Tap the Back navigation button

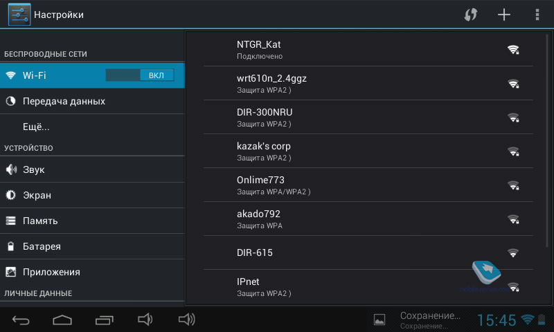[x=21, y=320]
